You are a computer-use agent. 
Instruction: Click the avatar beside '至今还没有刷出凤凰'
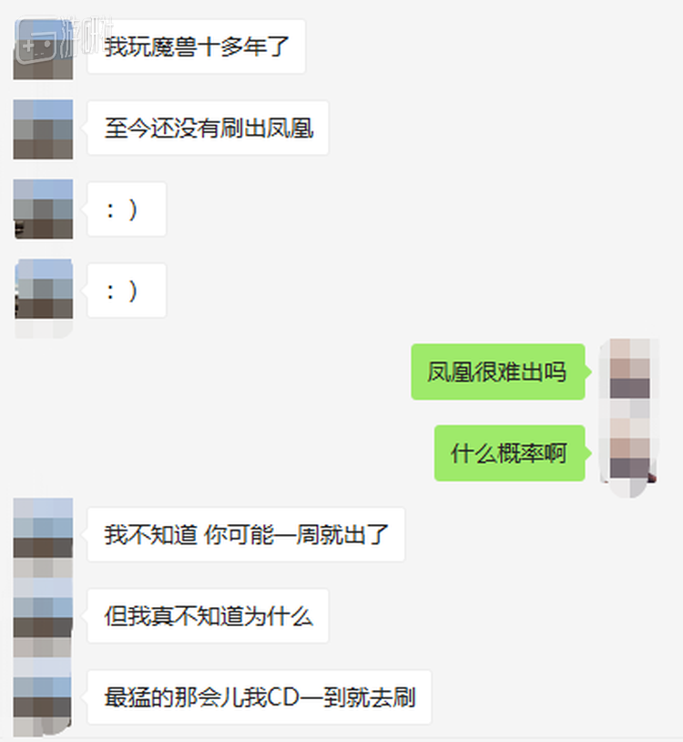[43, 129]
